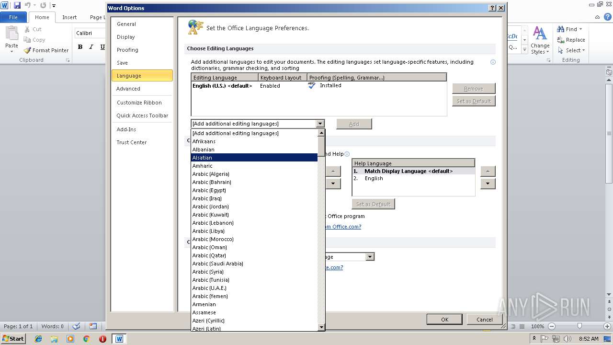The height and width of the screenshot is (345, 613).
Task: Click the Copy icon in Clipboard group
Action: coord(27,40)
